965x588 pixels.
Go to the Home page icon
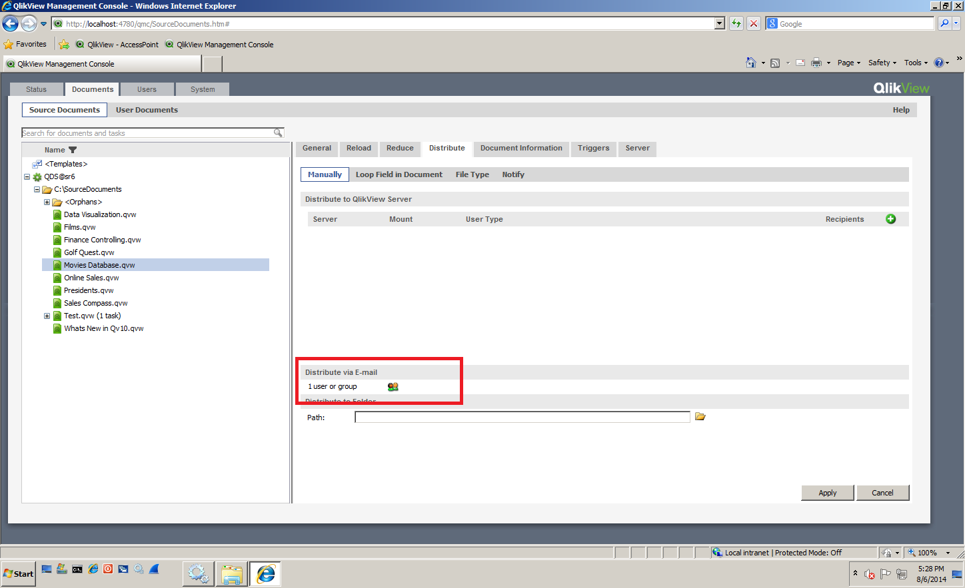pyautogui.click(x=751, y=63)
